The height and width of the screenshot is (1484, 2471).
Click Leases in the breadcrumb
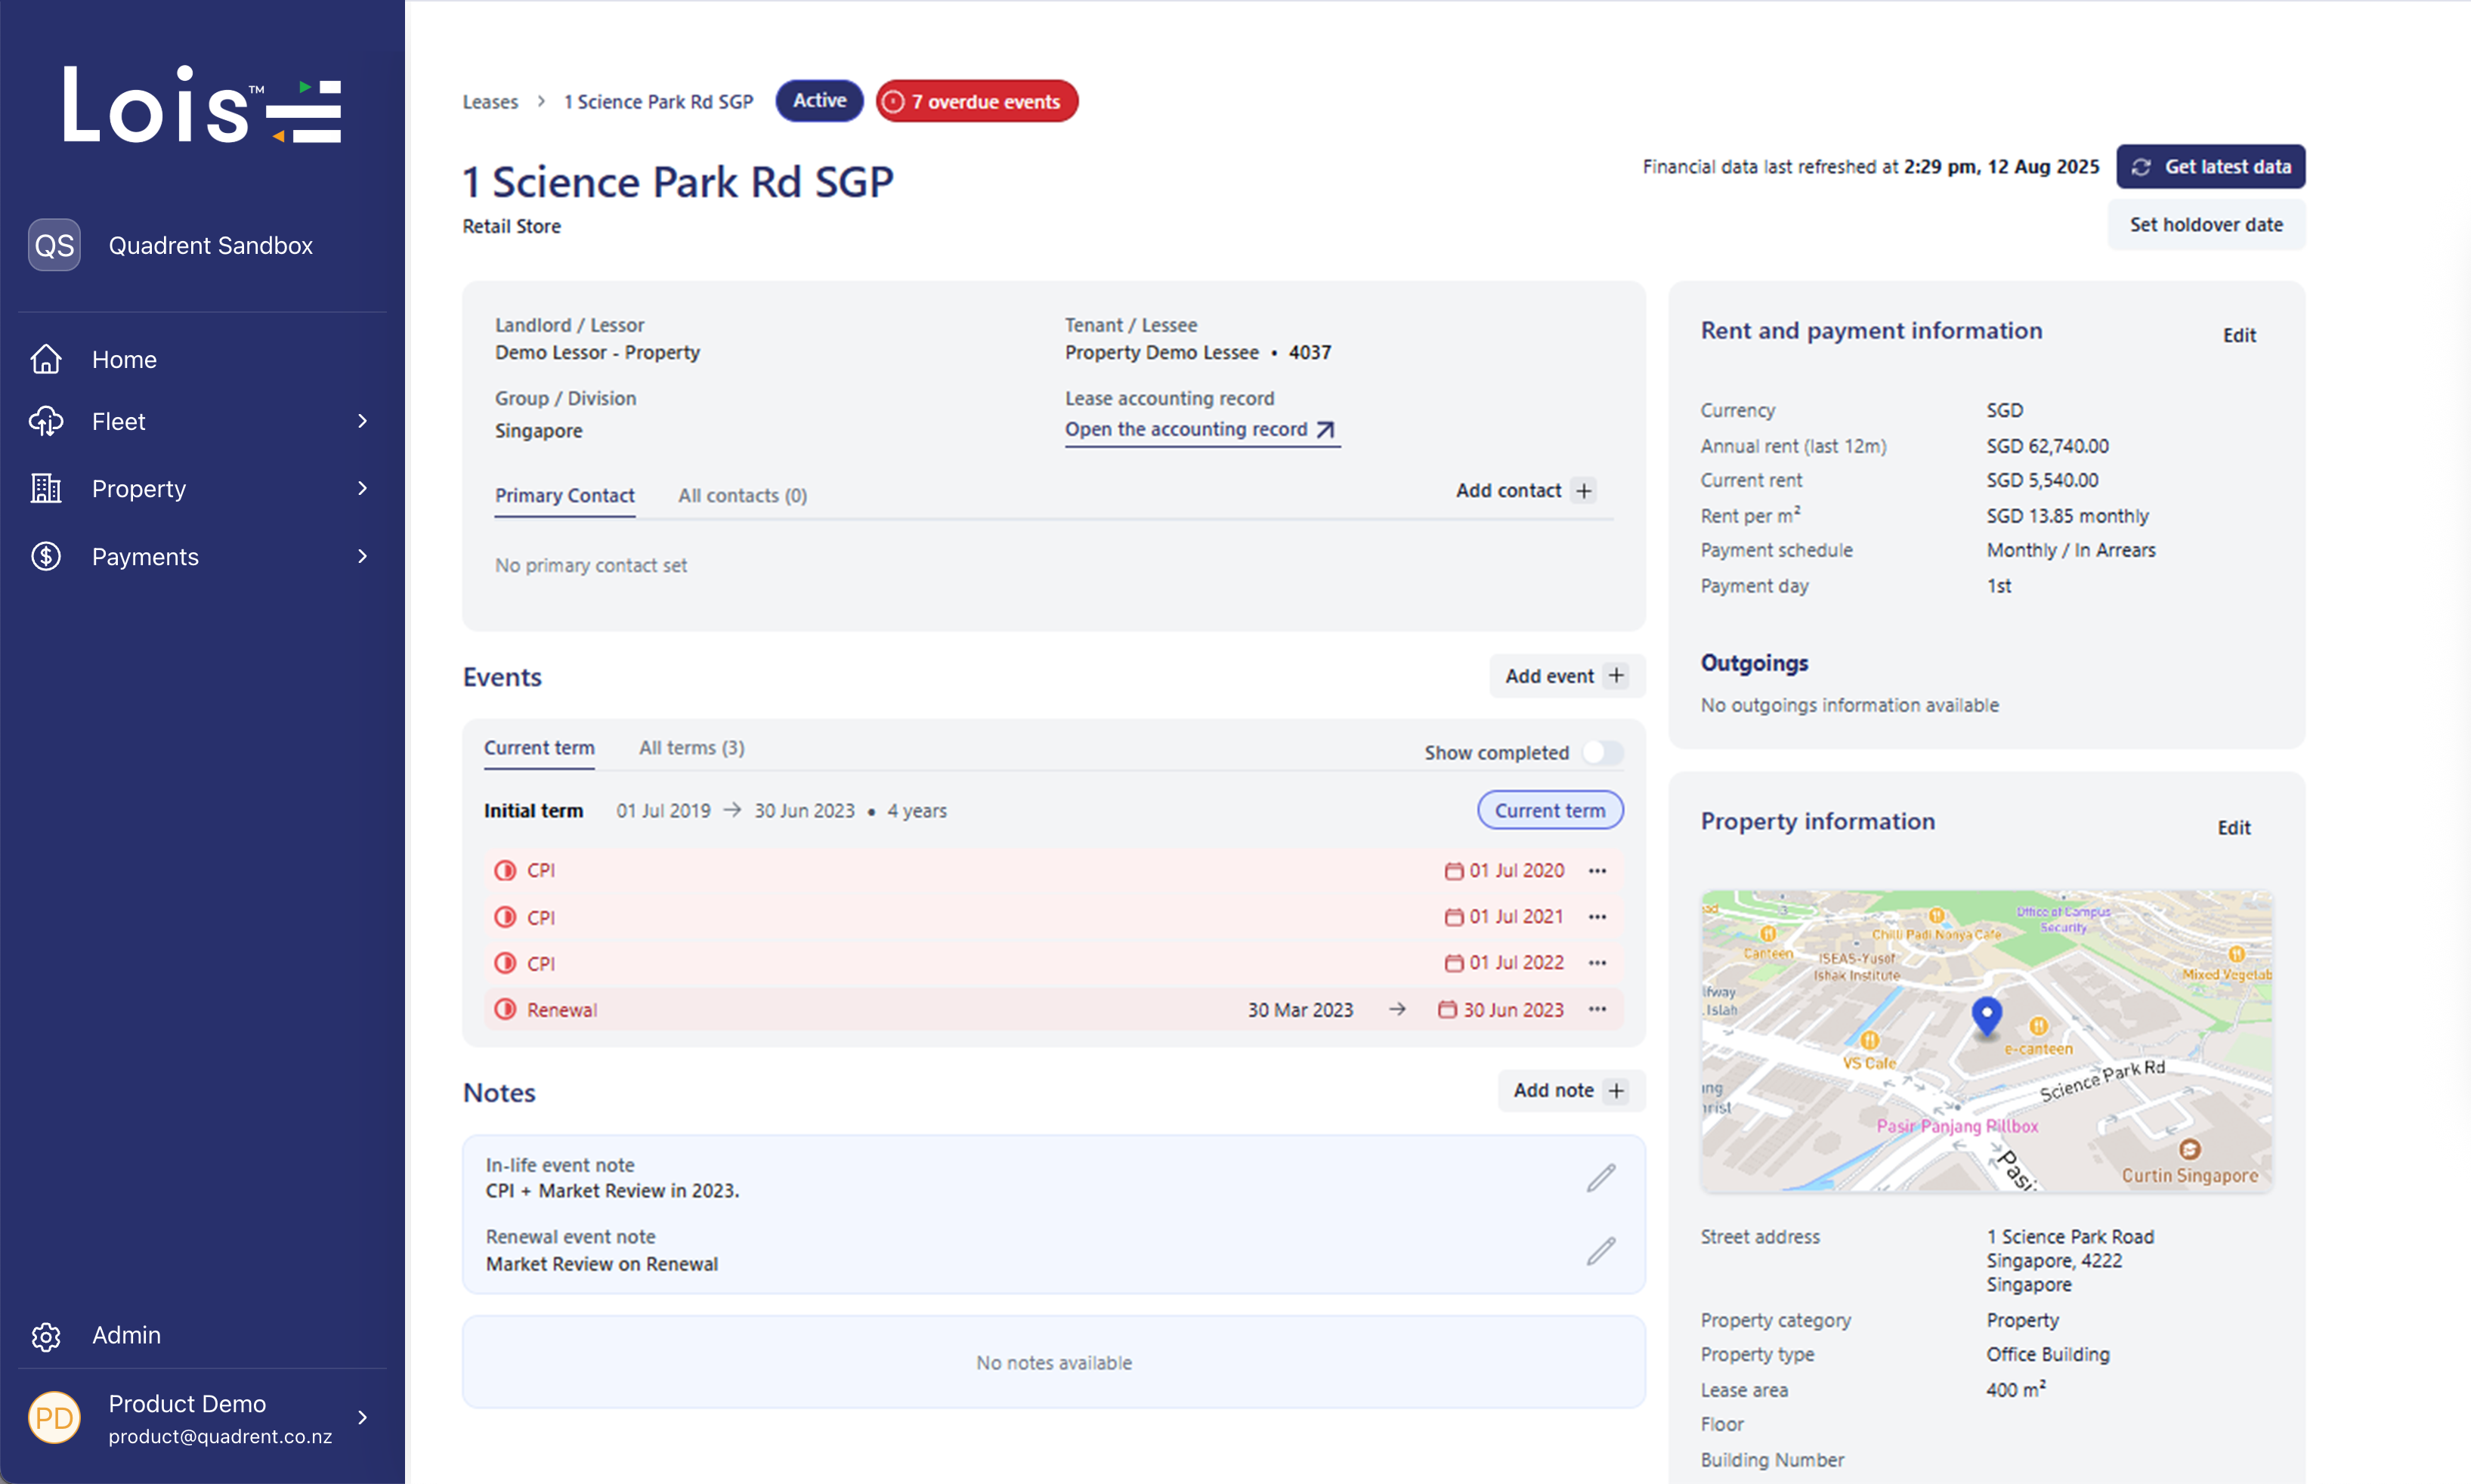click(x=490, y=102)
